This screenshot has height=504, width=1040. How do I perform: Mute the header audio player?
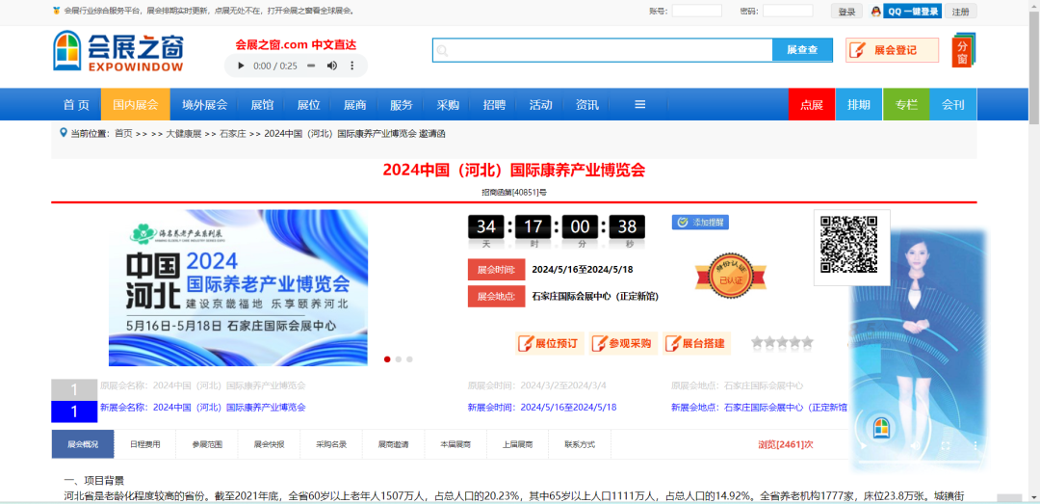(331, 66)
